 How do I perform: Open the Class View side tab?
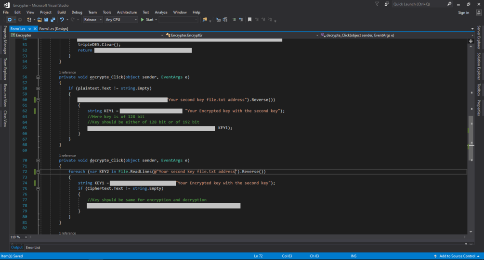pyautogui.click(x=5, y=119)
